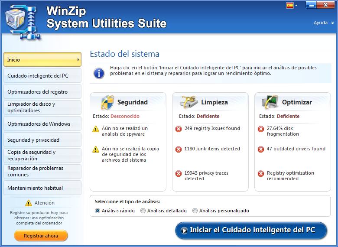This screenshot has width=338, height=247.
Task: Click the Atención warning triangle icon
Action: pos(29,203)
